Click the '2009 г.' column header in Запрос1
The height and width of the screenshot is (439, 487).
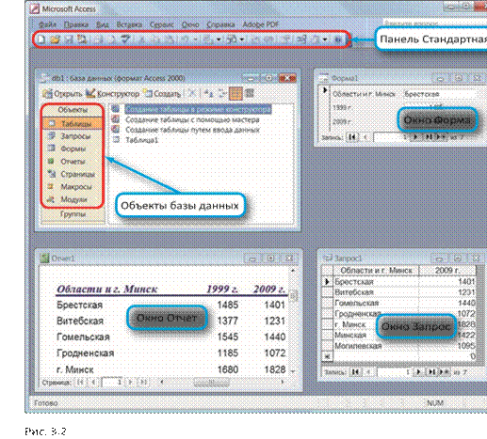[x=447, y=271]
